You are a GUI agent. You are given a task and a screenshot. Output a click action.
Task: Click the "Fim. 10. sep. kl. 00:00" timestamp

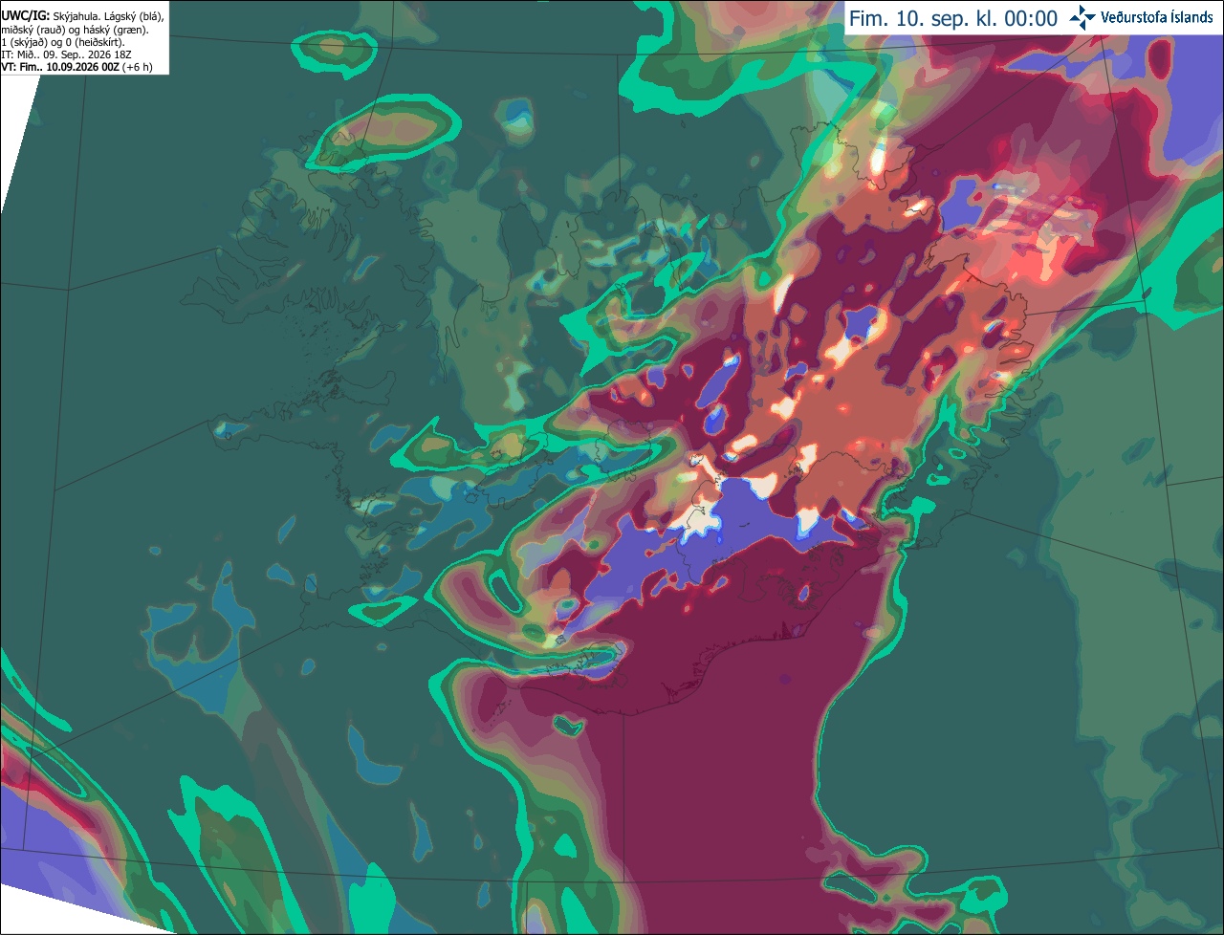(953, 19)
